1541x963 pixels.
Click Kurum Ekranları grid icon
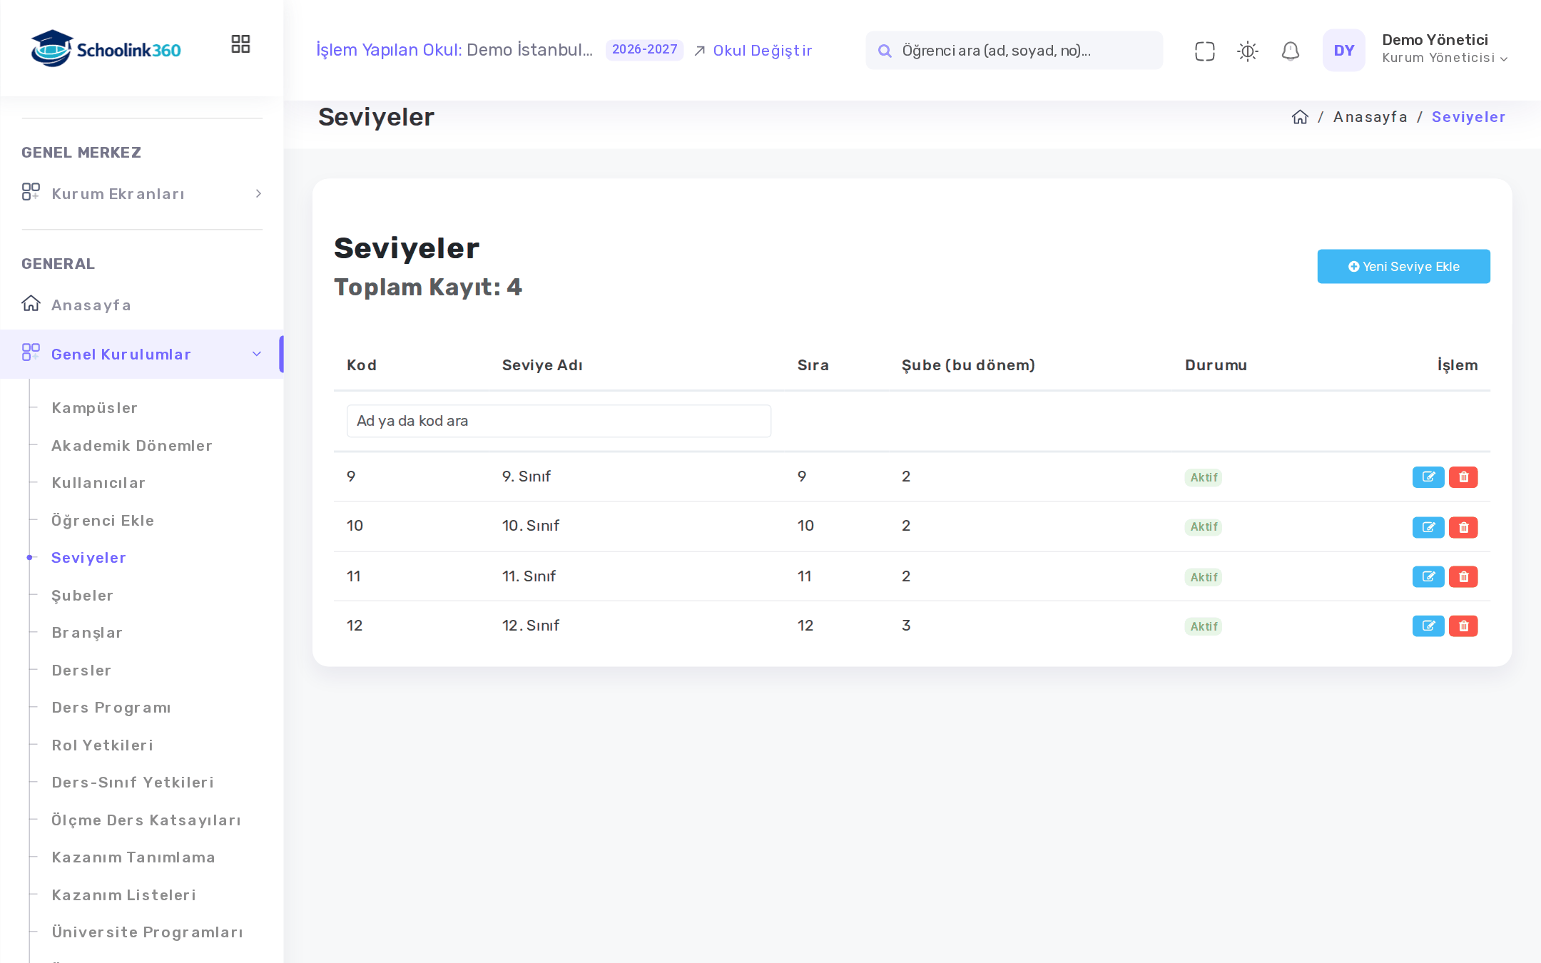31,192
